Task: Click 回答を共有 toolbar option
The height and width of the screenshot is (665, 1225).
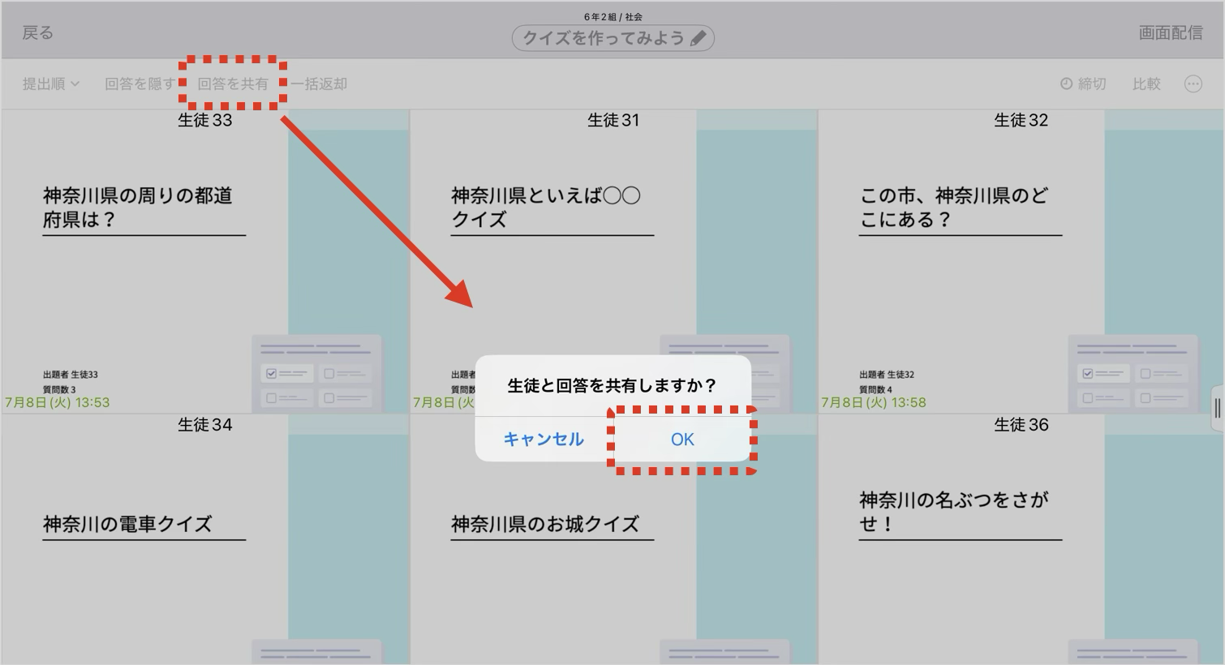Action: tap(233, 84)
